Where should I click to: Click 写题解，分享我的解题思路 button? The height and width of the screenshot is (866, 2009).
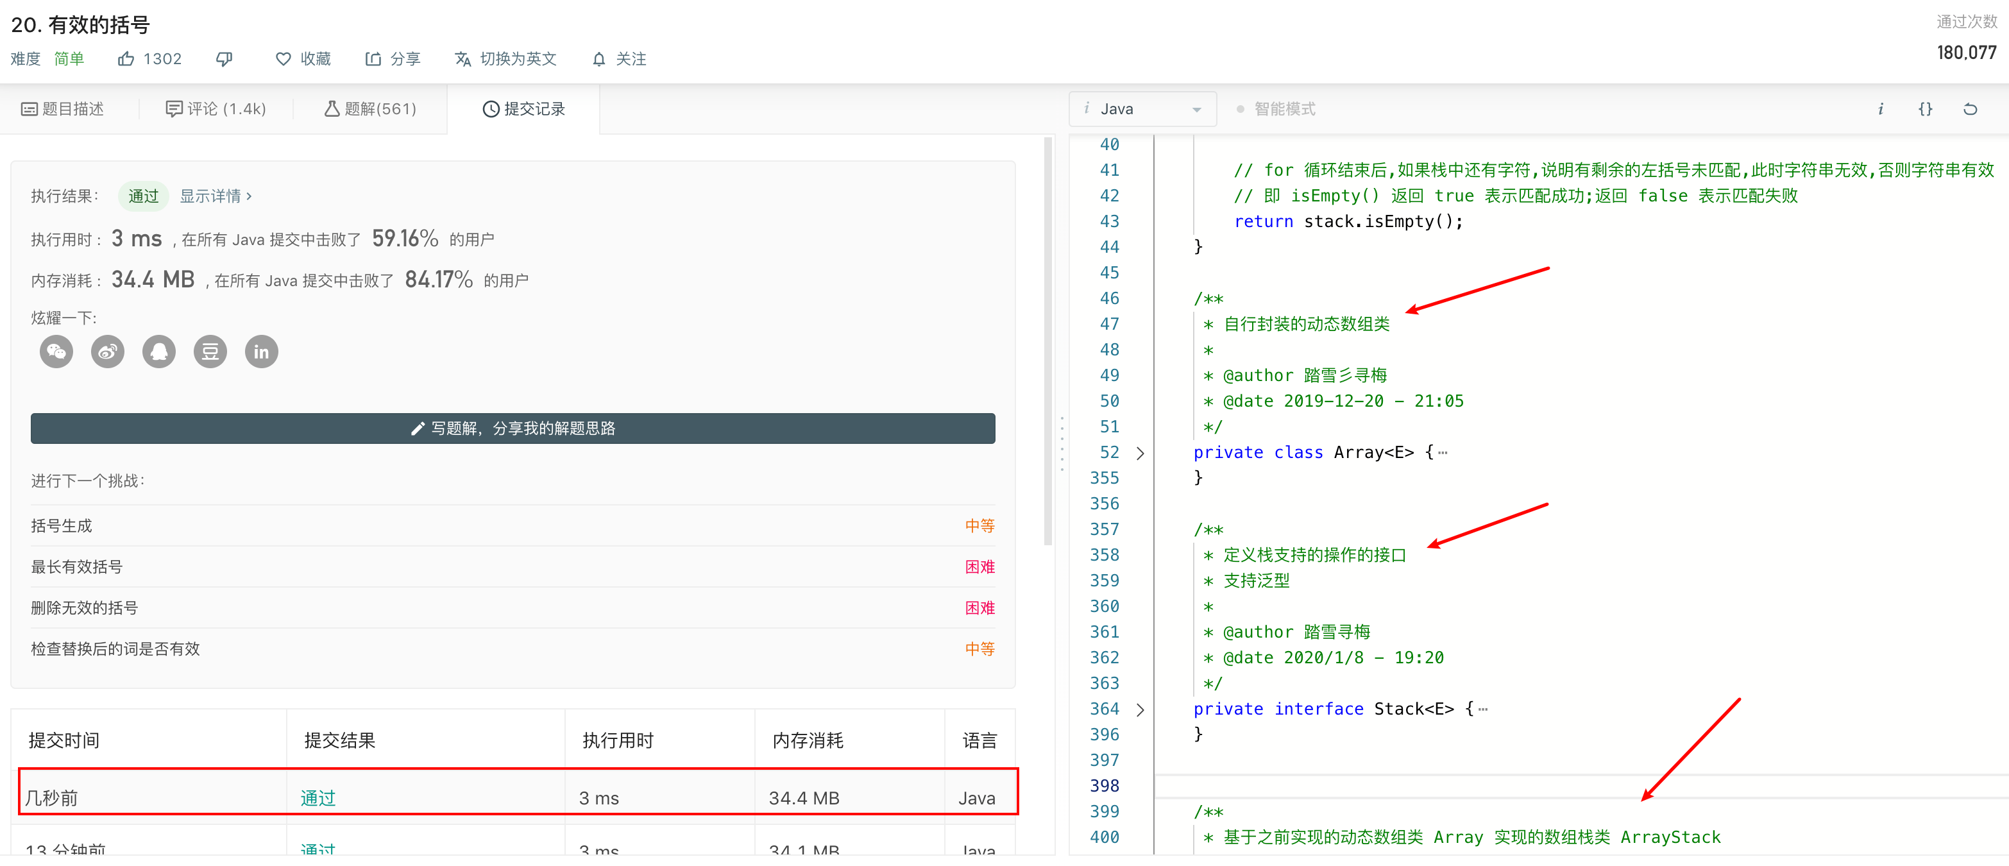pos(513,429)
